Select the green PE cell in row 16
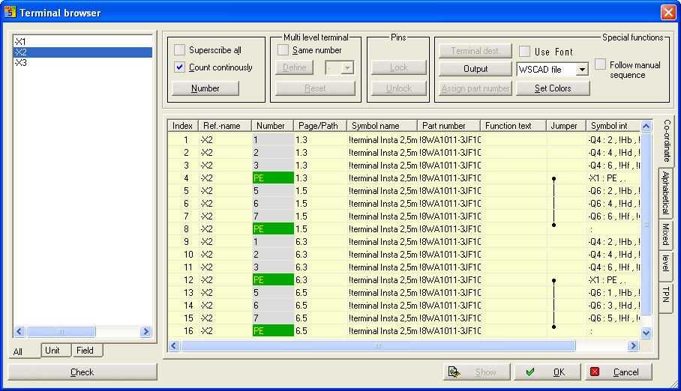Image resolution: width=681 pixels, height=391 pixels. [x=273, y=330]
